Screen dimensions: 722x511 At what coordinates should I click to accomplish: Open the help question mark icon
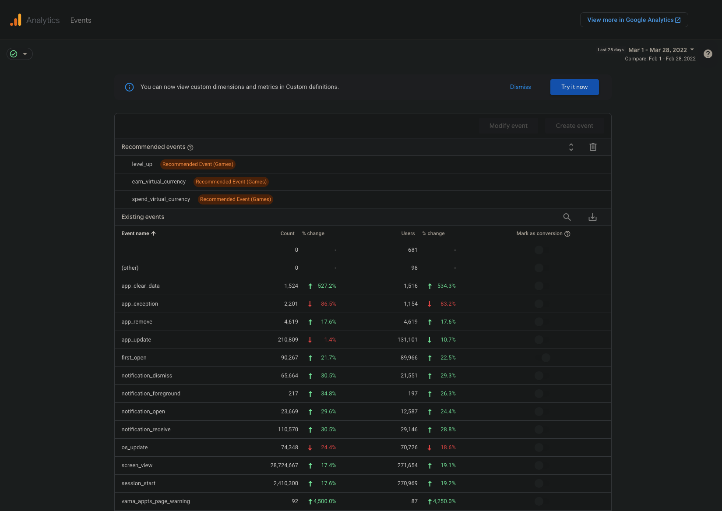(708, 54)
